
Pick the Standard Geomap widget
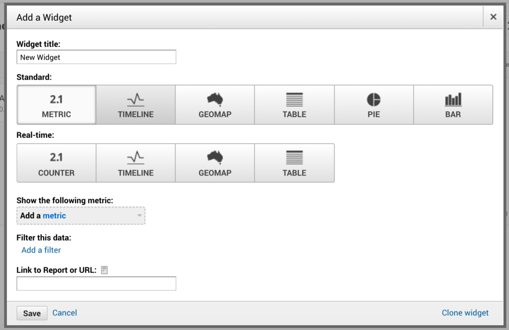215,105
